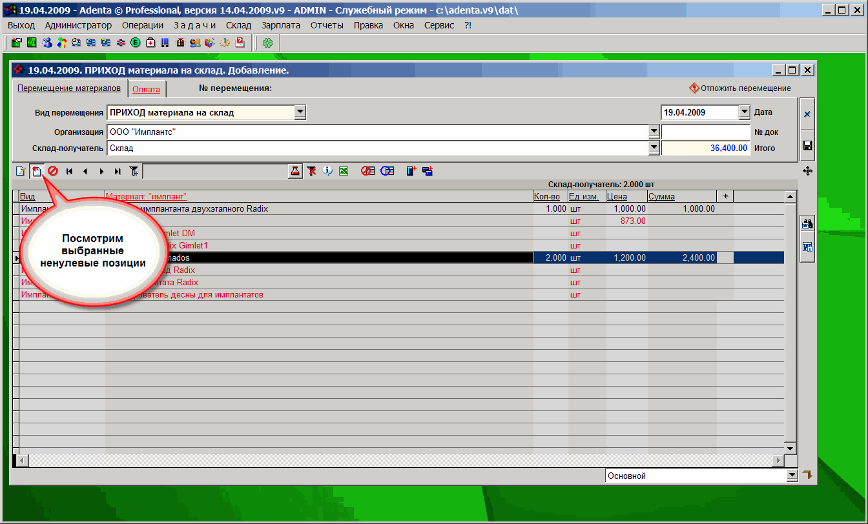Image resolution: width=868 pixels, height=524 pixels.
Task: Click the plus column header button
Action: click(725, 196)
